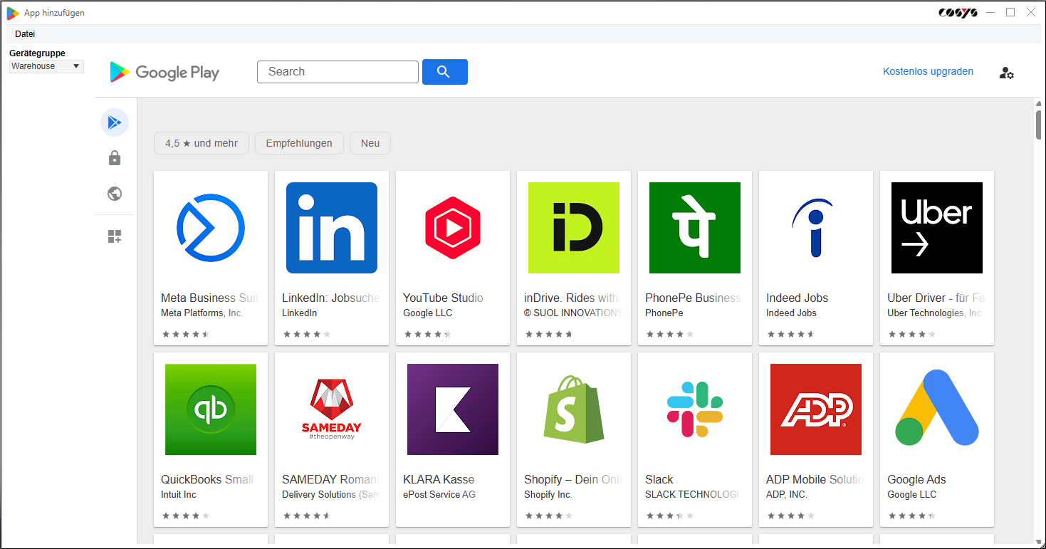The width and height of the screenshot is (1046, 549).
Task: Click into the Search input field
Action: (338, 72)
